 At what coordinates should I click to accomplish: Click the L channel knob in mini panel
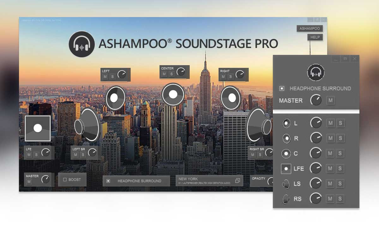(316, 123)
